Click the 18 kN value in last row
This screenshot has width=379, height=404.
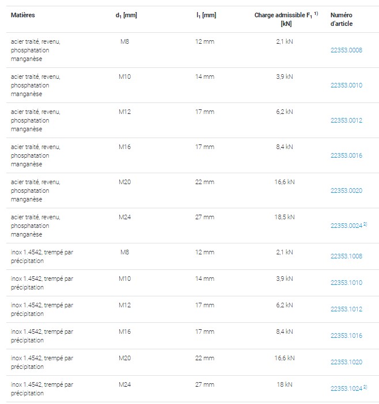(285, 384)
